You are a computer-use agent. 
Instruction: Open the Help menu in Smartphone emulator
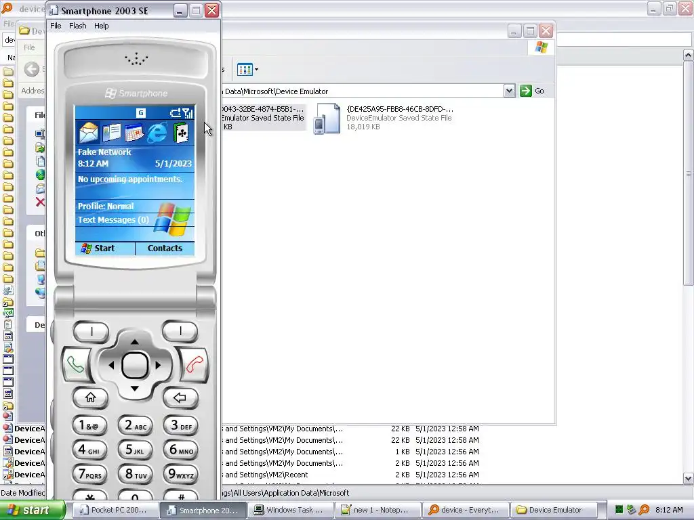coord(102,26)
